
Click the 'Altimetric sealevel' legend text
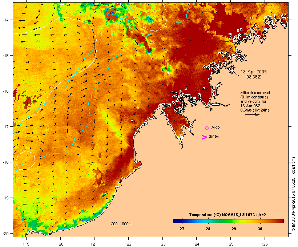255,93
